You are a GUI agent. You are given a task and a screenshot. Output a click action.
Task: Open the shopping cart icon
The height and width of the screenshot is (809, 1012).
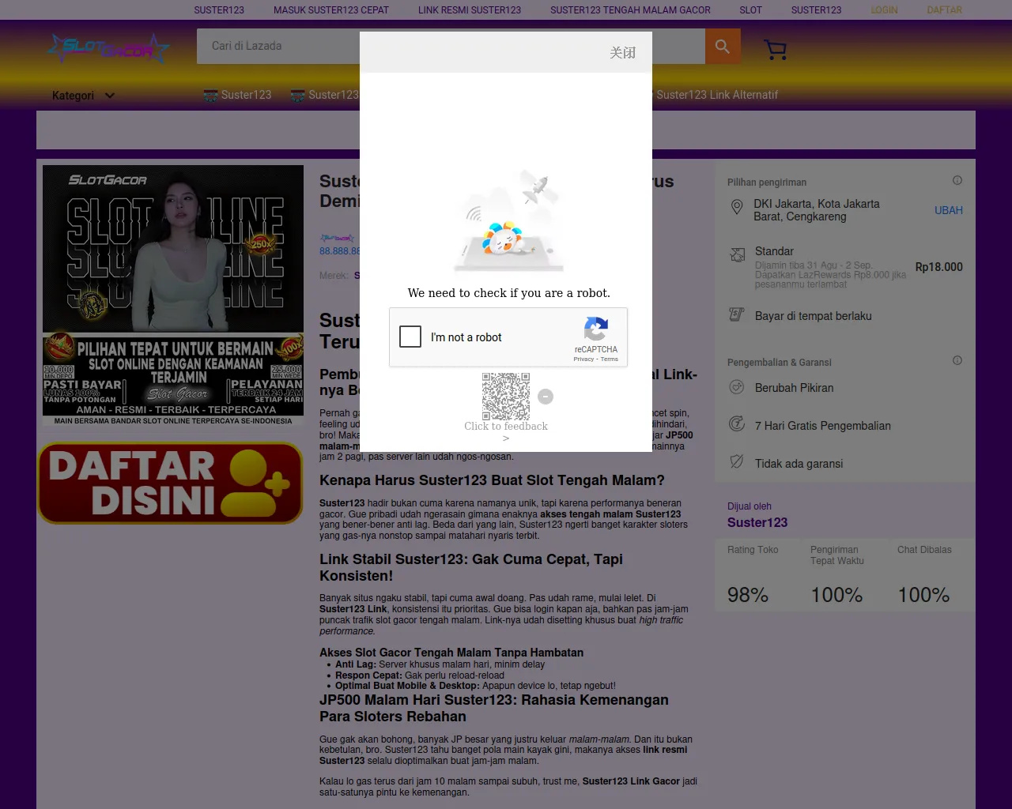click(776, 50)
